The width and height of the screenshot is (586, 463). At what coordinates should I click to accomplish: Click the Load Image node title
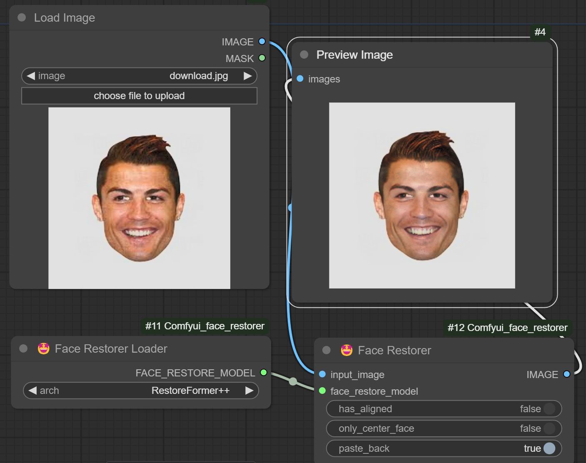(65, 17)
